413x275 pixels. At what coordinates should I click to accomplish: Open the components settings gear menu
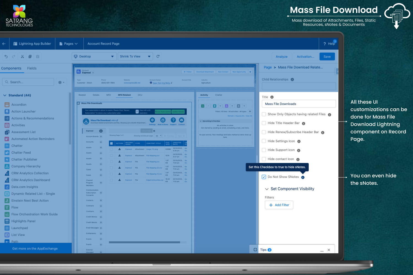click(x=61, y=82)
